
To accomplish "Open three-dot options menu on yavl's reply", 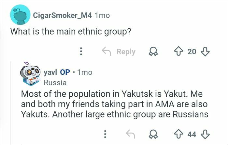I will (105, 134).
